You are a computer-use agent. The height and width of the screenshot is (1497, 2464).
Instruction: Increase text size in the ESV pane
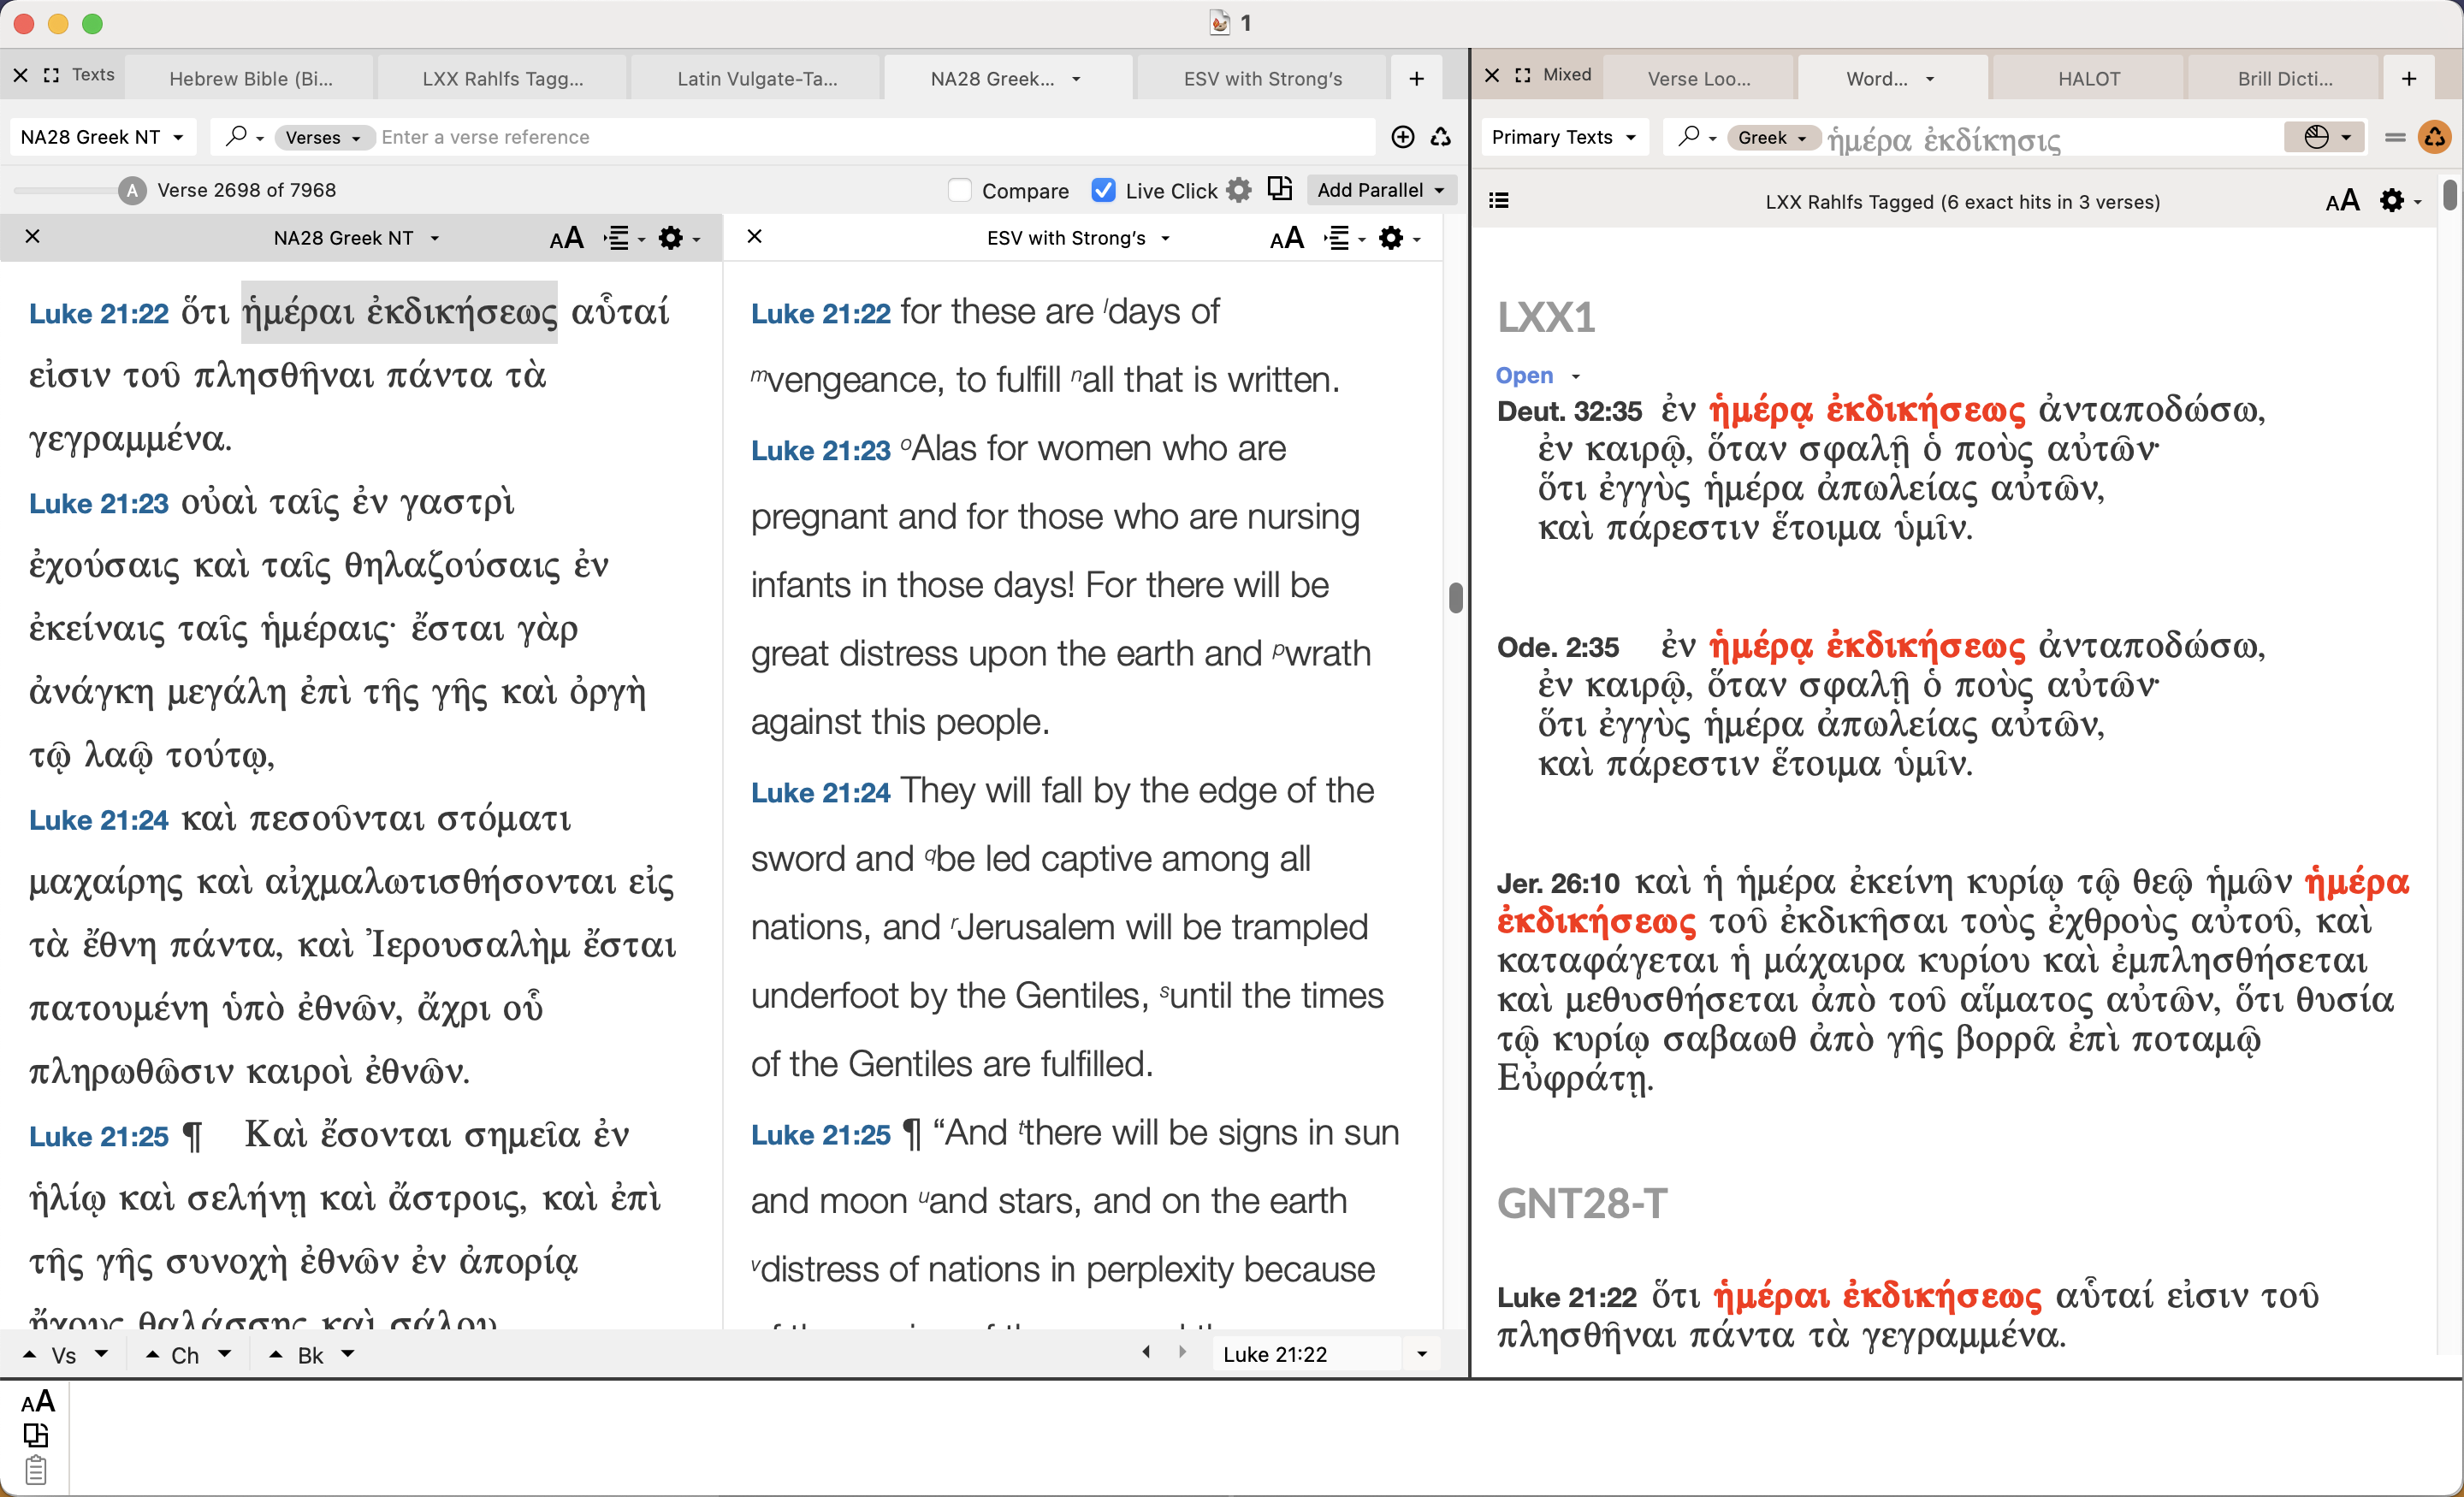(x=1286, y=238)
